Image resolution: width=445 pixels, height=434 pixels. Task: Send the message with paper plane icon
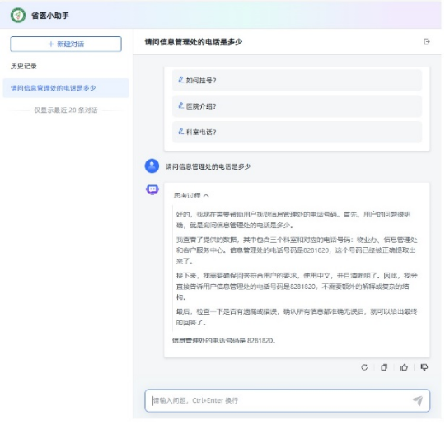click(x=418, y=400)
